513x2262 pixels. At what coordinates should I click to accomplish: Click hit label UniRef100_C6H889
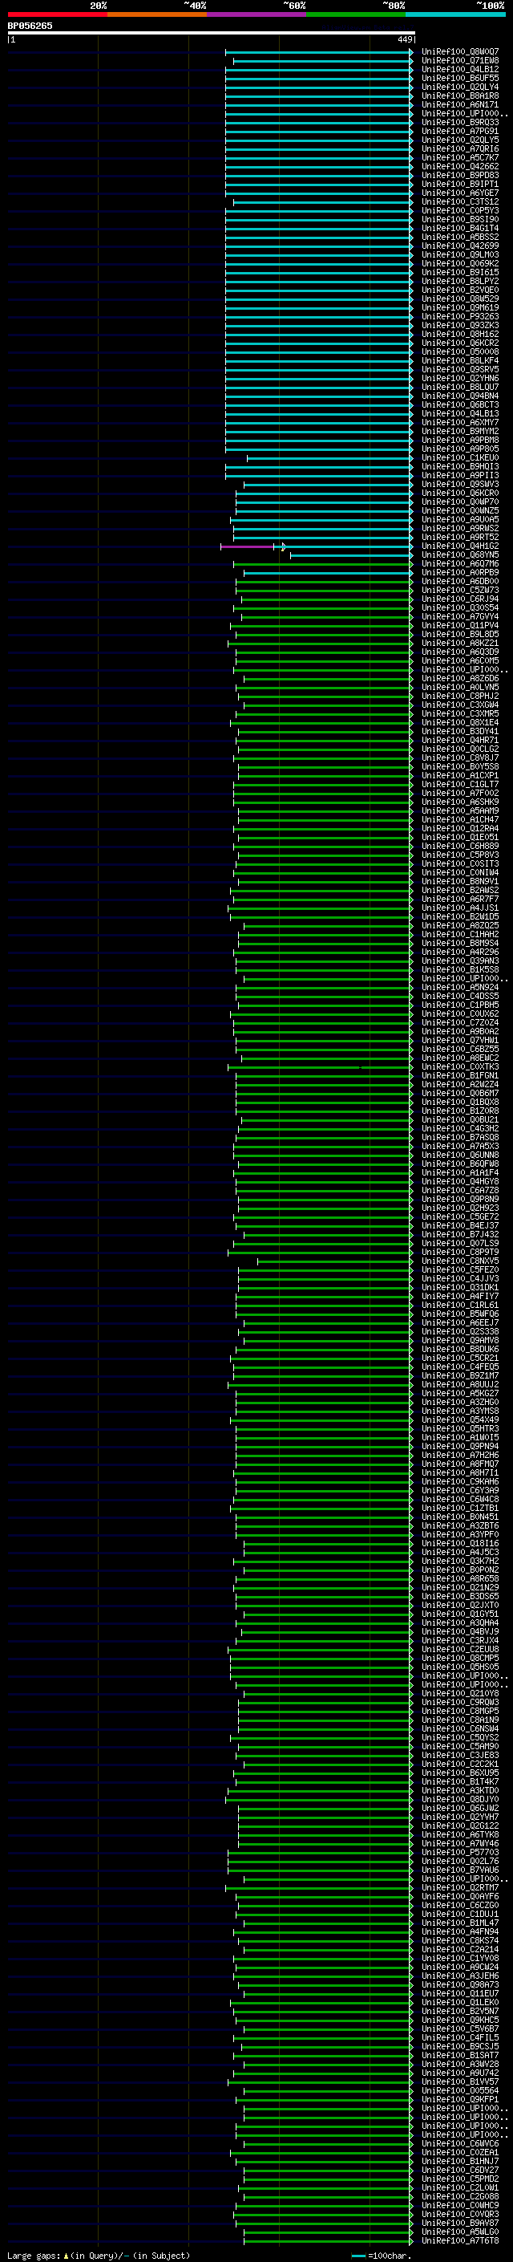click(x=459, y=846)
